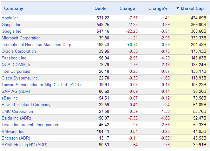Open Hewlett-Packard Company link
The height and width of the screenshot is (151, 210).
[26, 105]
